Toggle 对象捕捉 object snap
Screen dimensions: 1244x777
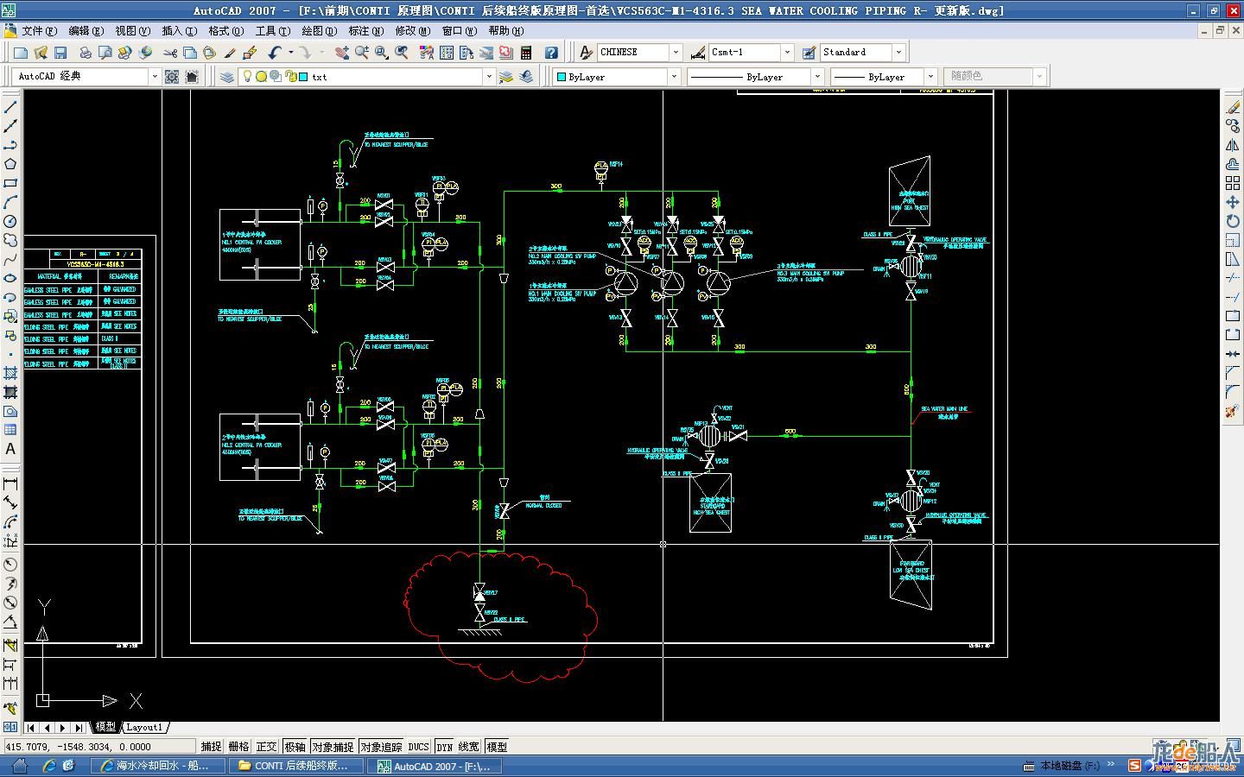[333, 747]
